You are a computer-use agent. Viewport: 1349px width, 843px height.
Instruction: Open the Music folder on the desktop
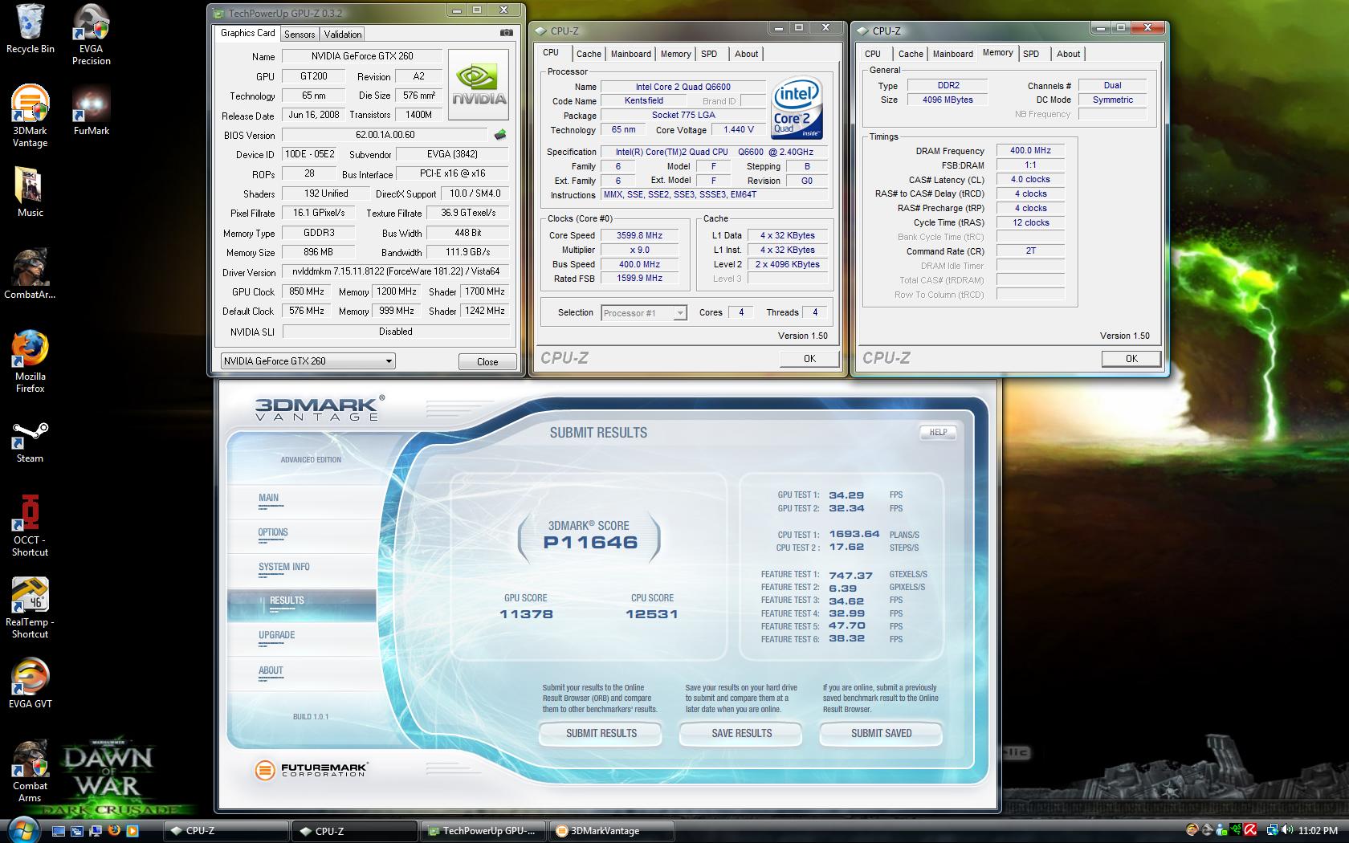click(x=30, y=193)
